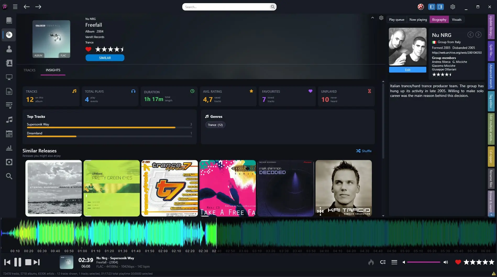The height and width of the screenshot is (277, 497).
Task: Collapse the album header with chevron
Action: tap(372, 18)
